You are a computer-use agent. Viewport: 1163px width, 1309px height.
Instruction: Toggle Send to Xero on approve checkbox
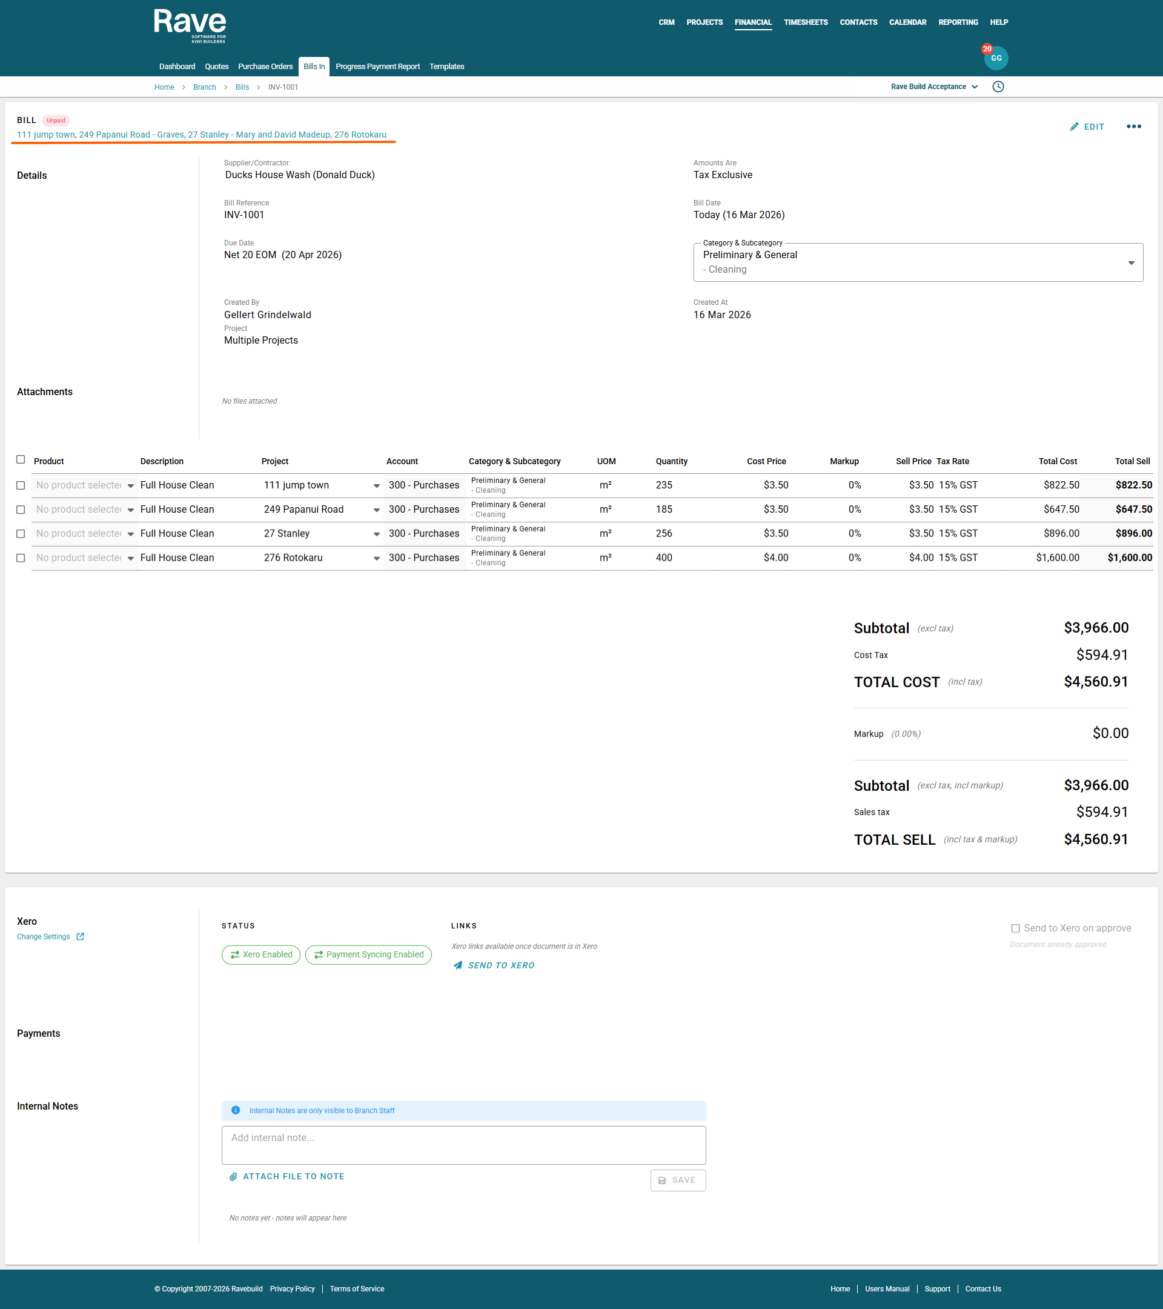point(1015,928)
